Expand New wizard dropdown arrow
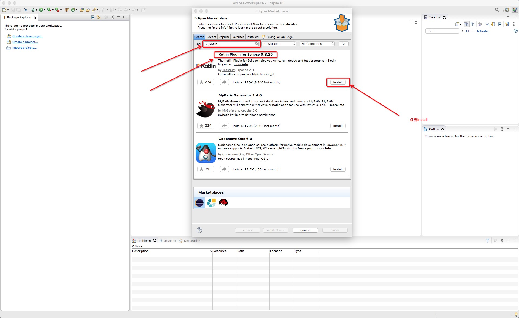Viewport: 519px width, 318px height. 8,10
